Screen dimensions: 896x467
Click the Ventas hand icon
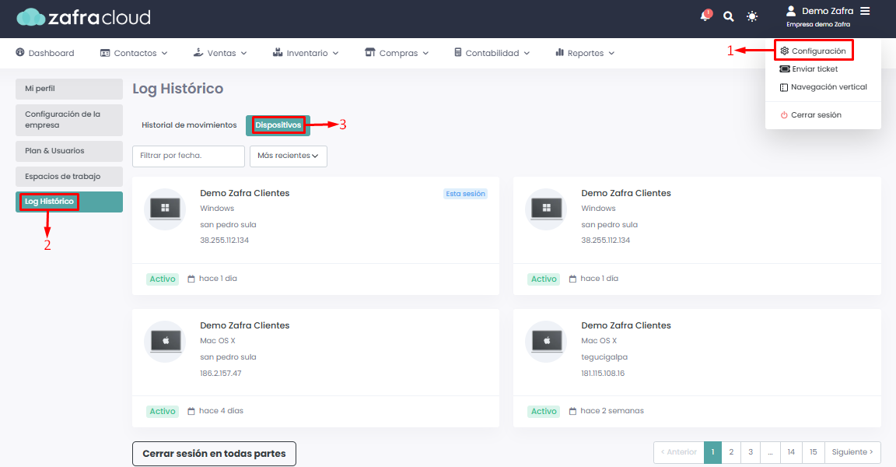pos(198,53)
